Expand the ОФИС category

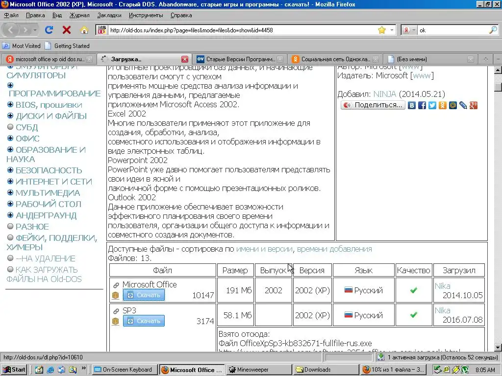pos(10,138)
